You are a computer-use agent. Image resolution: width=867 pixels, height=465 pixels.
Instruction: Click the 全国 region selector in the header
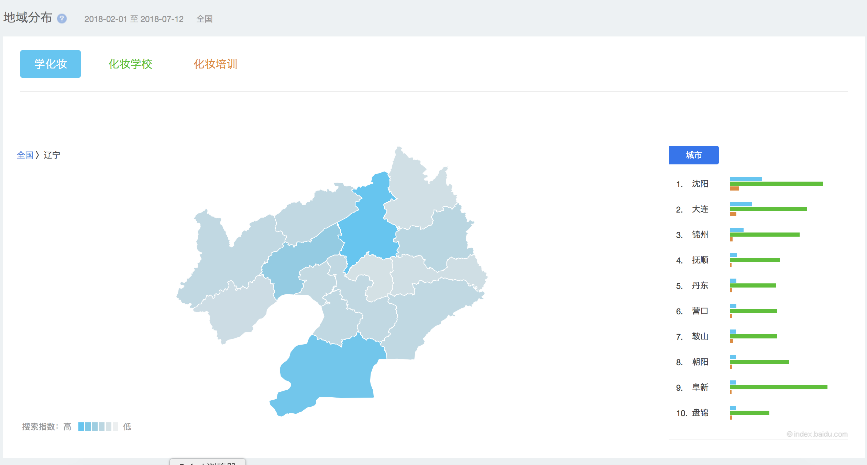(204, 19)
